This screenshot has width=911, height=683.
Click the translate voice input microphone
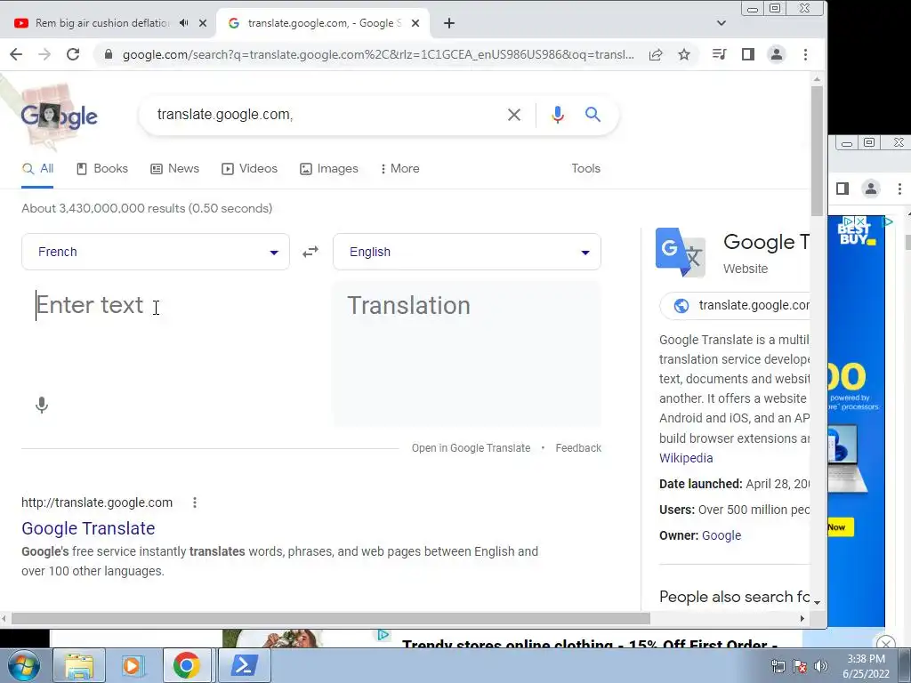point(42,405)
